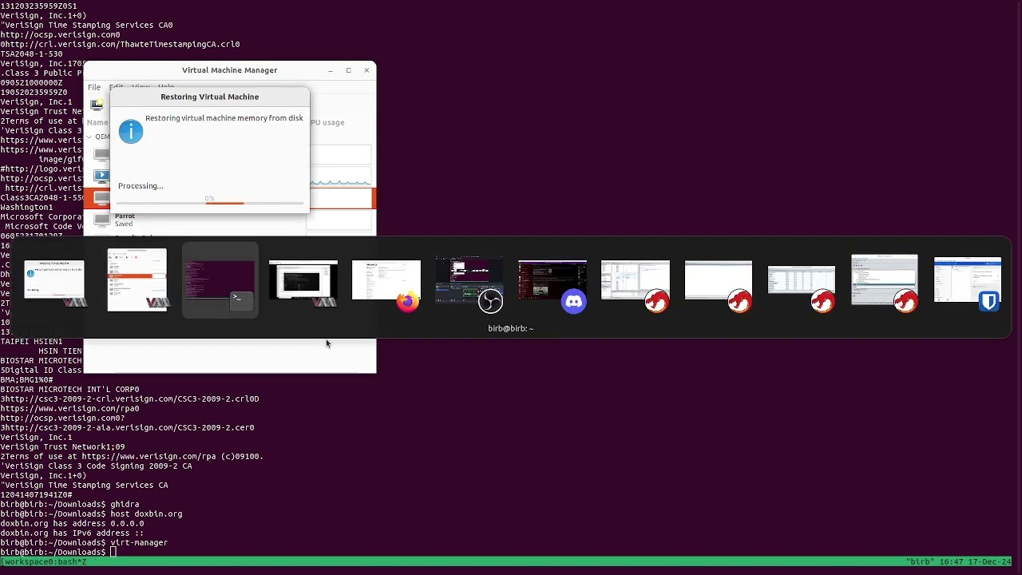Maximize the Virtual Machine Manager window

pyautogui.click(x=348, y=70)
